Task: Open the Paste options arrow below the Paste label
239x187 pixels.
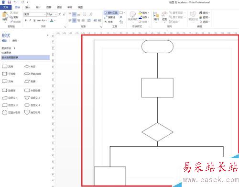Action: pos(5,22)
